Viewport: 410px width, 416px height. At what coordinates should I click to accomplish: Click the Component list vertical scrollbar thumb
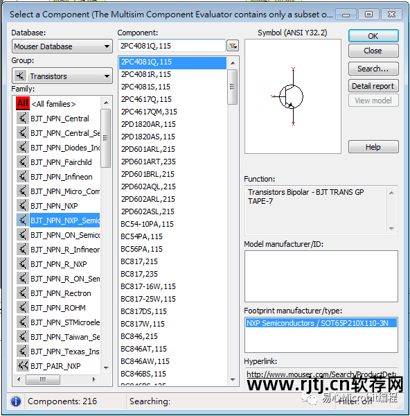coord(233,87)
